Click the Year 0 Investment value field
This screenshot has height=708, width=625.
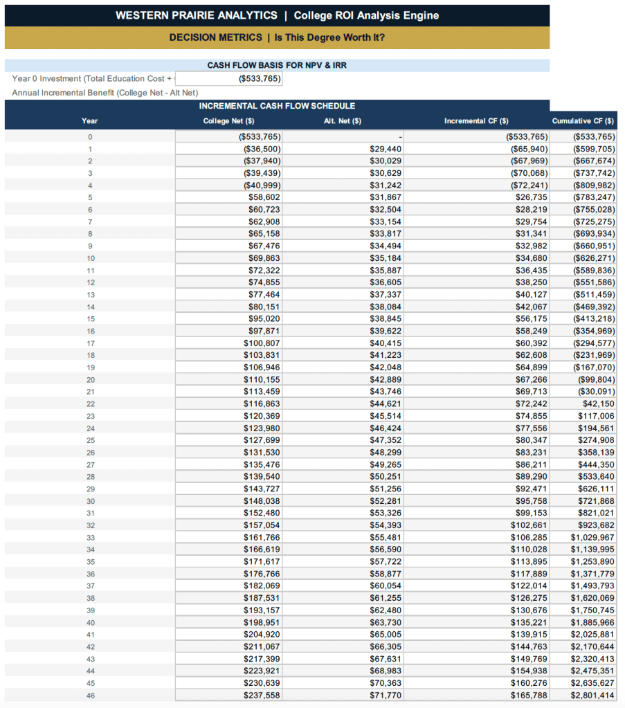tap(229, 79)
